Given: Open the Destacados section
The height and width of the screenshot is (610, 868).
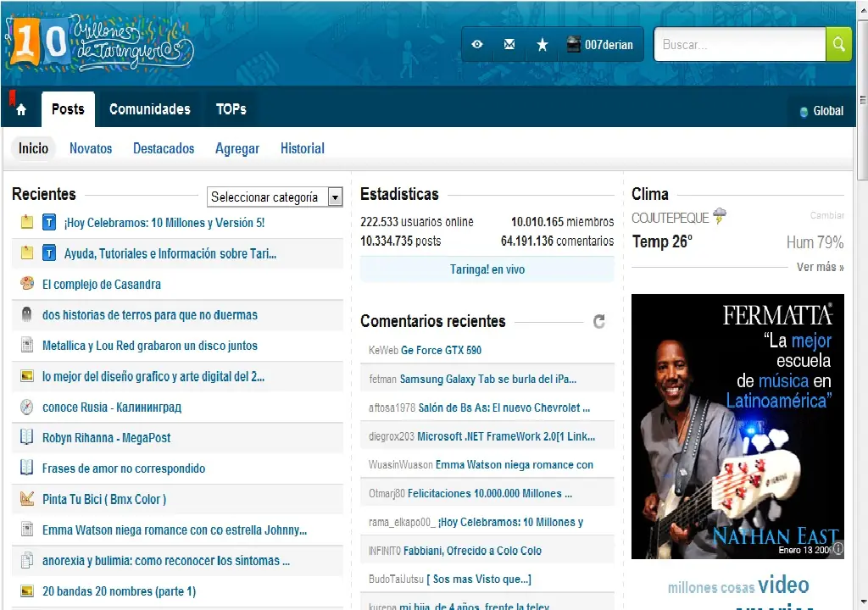Looking at the screenshot, I should click(x=164, y=148).
